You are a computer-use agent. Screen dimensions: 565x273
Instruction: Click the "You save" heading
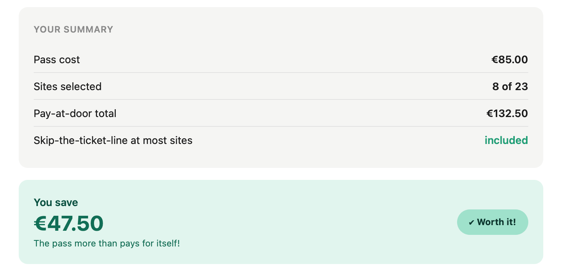point(56,203)
